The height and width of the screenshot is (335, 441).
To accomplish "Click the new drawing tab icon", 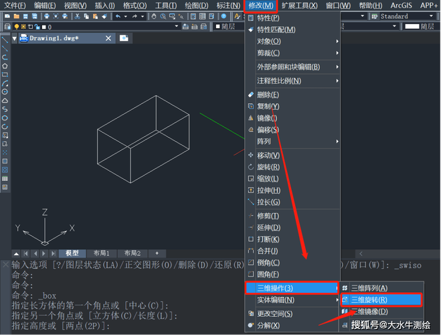I will pos(124,38).
